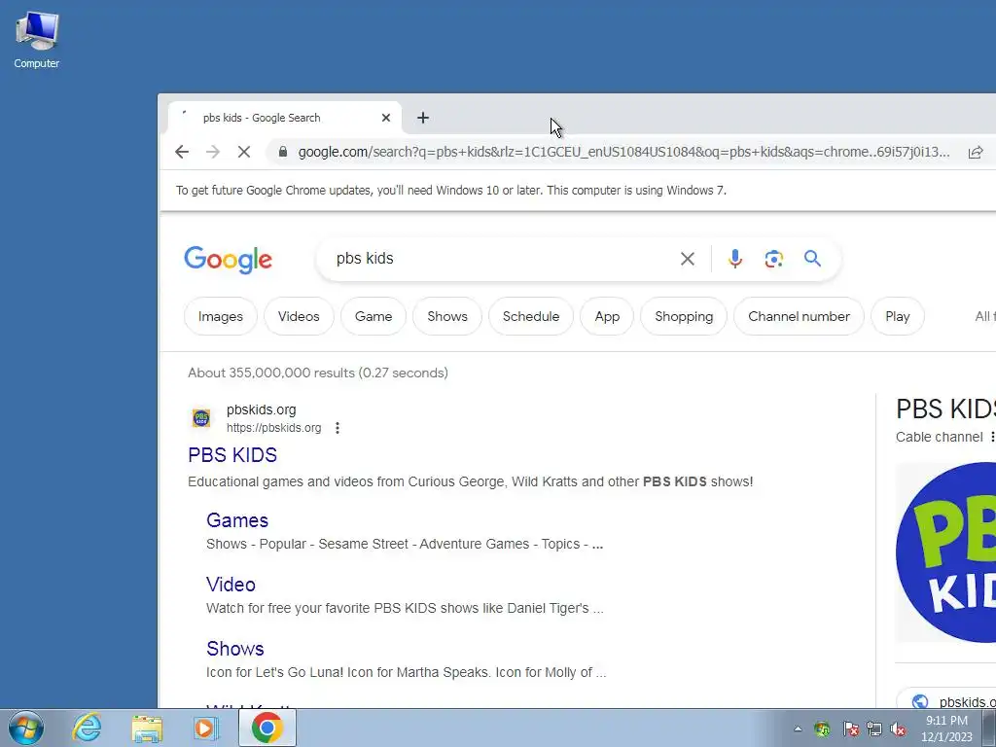Open the pbskids.org favicon in the first result

[x=200, y=418]
